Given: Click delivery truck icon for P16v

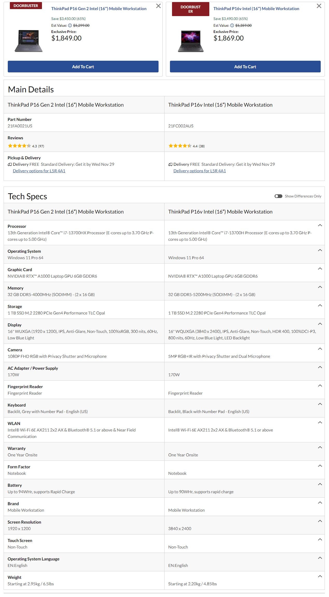Looking at the screenshot, I should 170,164.
